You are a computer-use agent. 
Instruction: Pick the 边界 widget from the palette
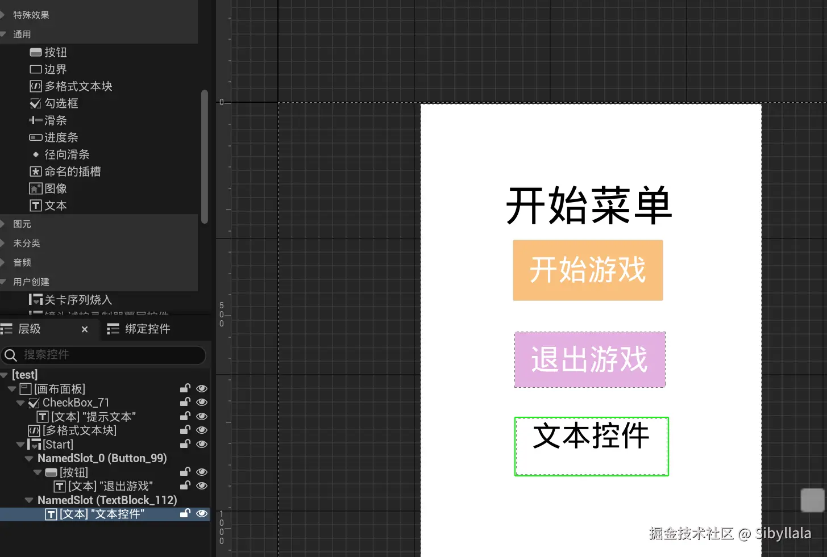pyautogui.click(x=48, y=69)
